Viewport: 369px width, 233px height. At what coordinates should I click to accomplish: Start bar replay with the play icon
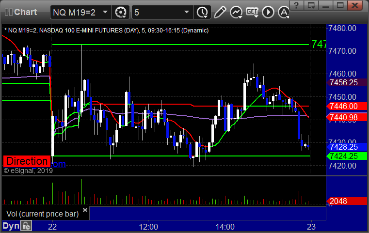pos(268,12)
